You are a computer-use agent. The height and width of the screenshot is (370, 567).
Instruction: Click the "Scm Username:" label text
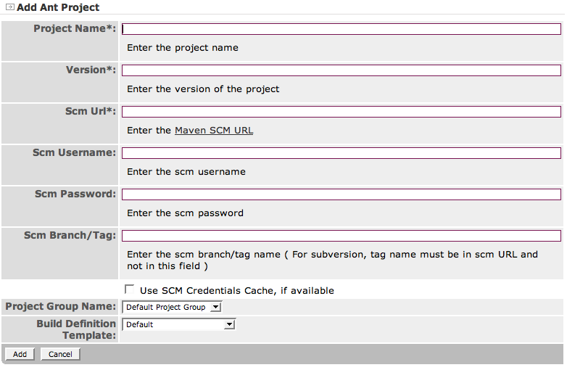74,152
